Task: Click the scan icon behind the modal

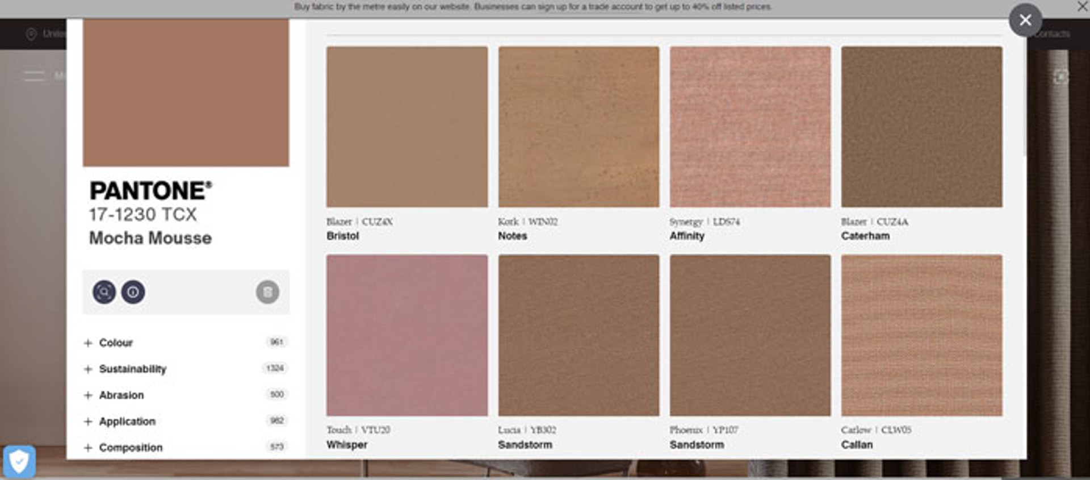Action: click(x=1060, y=77)
